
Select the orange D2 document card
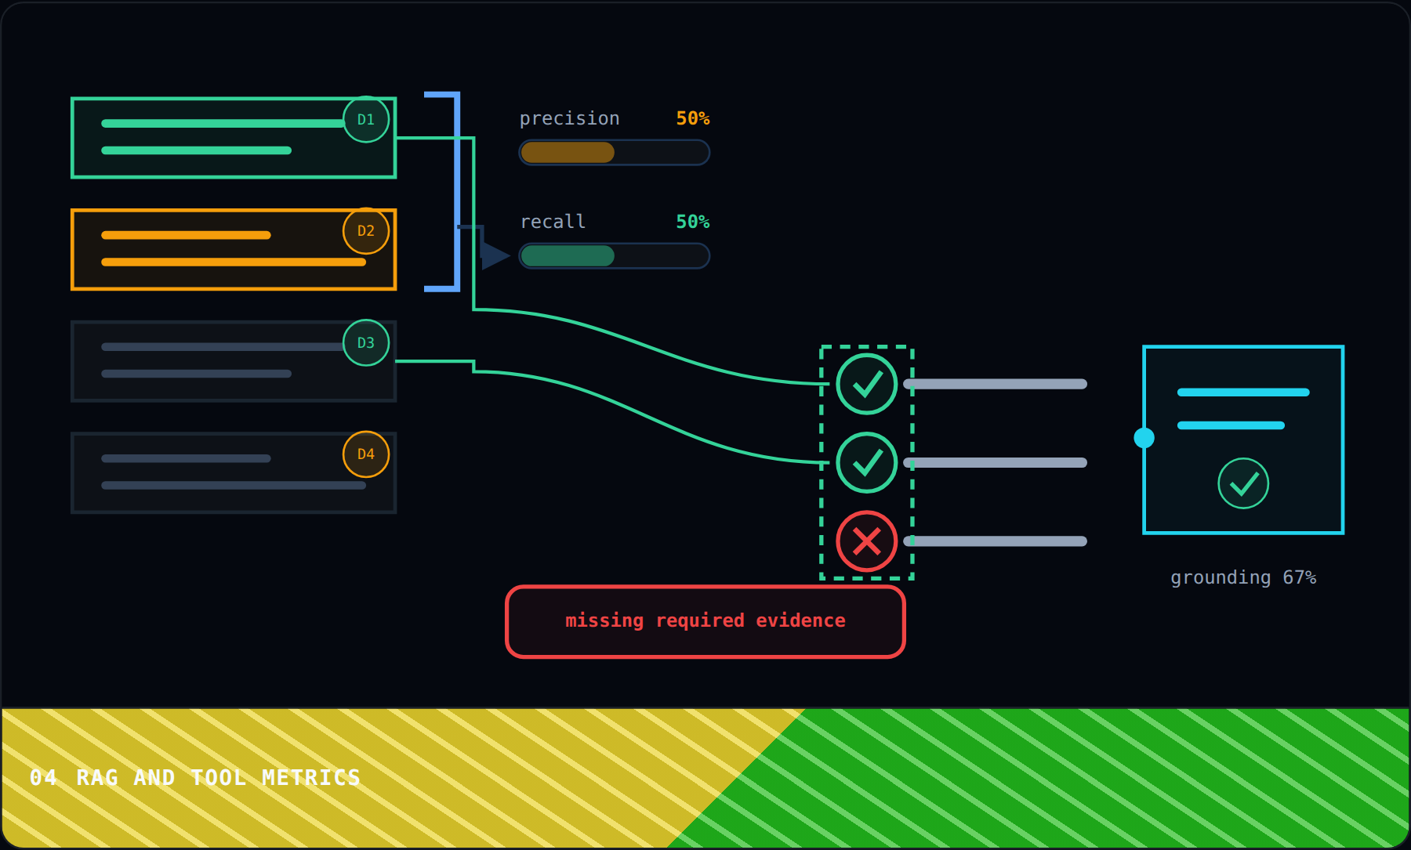coord(234,250)
